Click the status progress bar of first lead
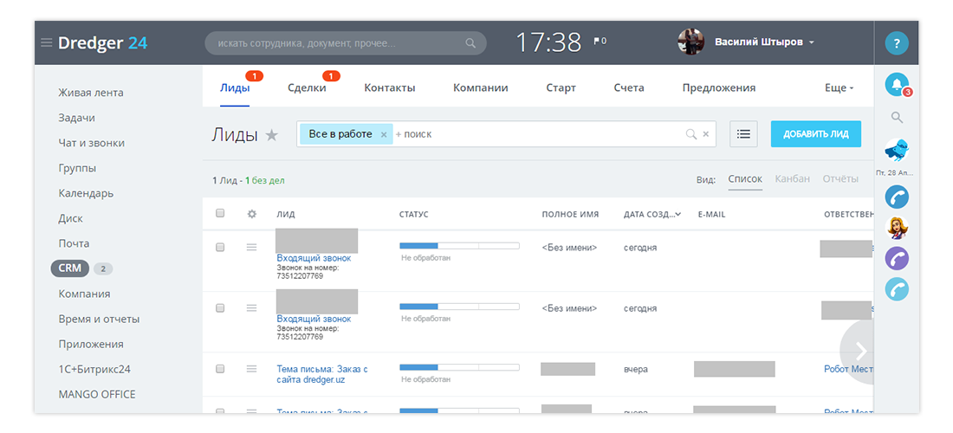953x433 pixels. pos(458,245)
